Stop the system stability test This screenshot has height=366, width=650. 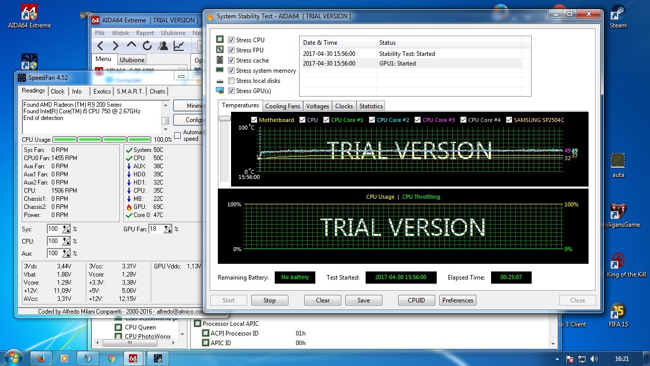[x=270, y=300]
